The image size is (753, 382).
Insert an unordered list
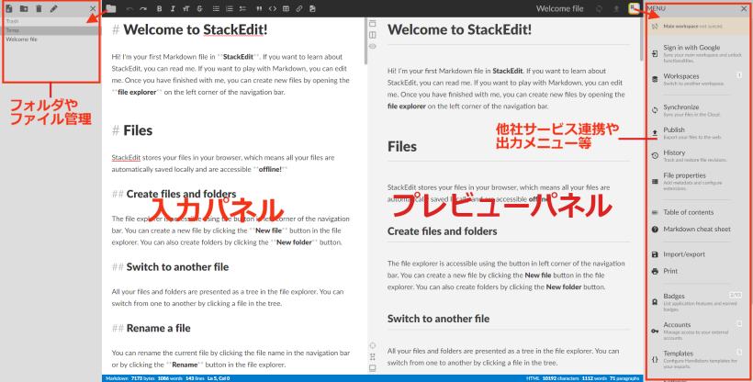[216, 8]
